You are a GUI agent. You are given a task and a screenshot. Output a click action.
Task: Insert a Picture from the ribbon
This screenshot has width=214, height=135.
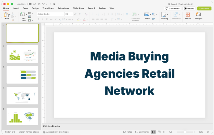pyautogui.click(x=147, y=14)
